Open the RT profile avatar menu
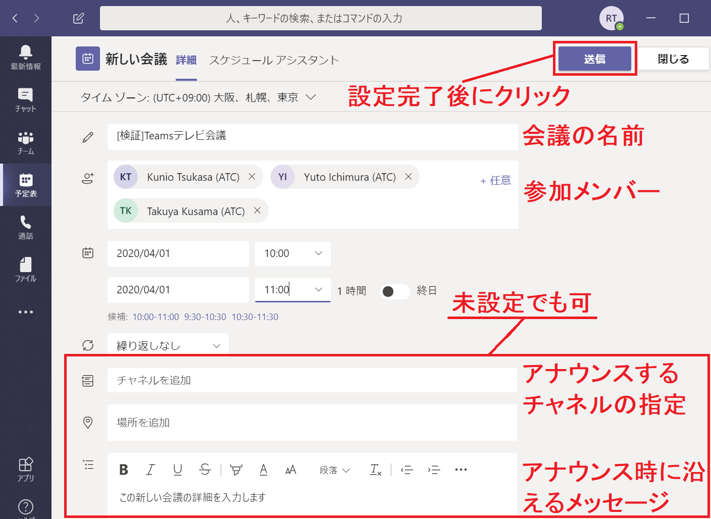 [x=612, y=18]
